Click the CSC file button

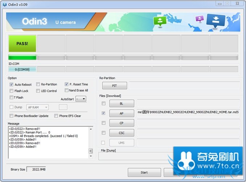coord(122,133)
